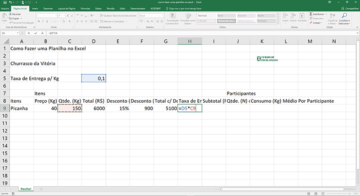
Task: Click the AutoSoma sigma icon
Action: pyautogui.click(x=311, y=14)
